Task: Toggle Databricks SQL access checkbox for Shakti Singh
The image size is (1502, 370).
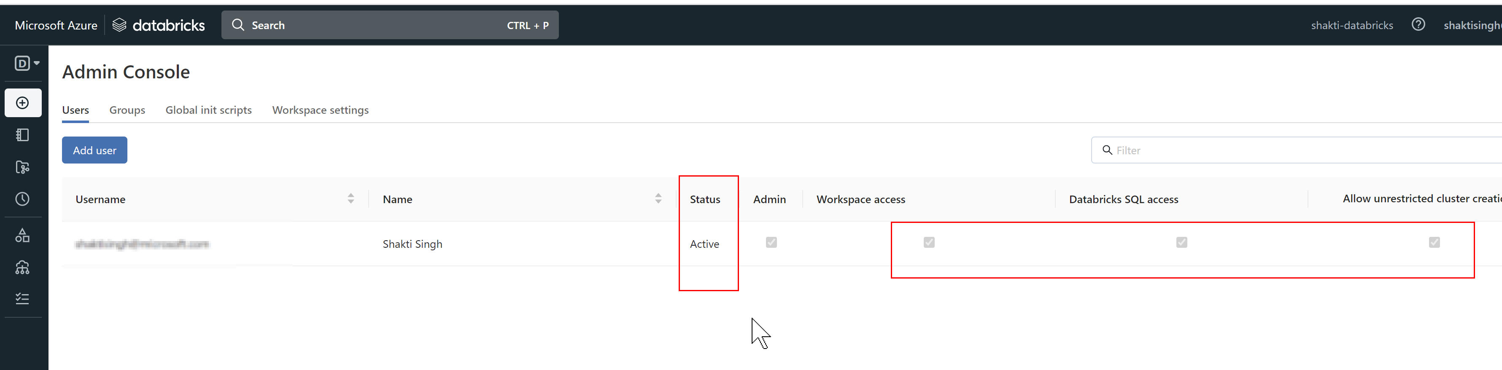Action: tap(1181, 242)
